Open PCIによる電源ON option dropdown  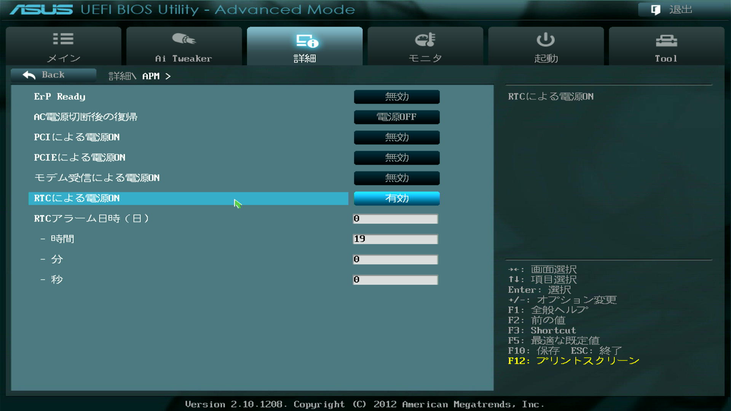[x=397, y=137]
